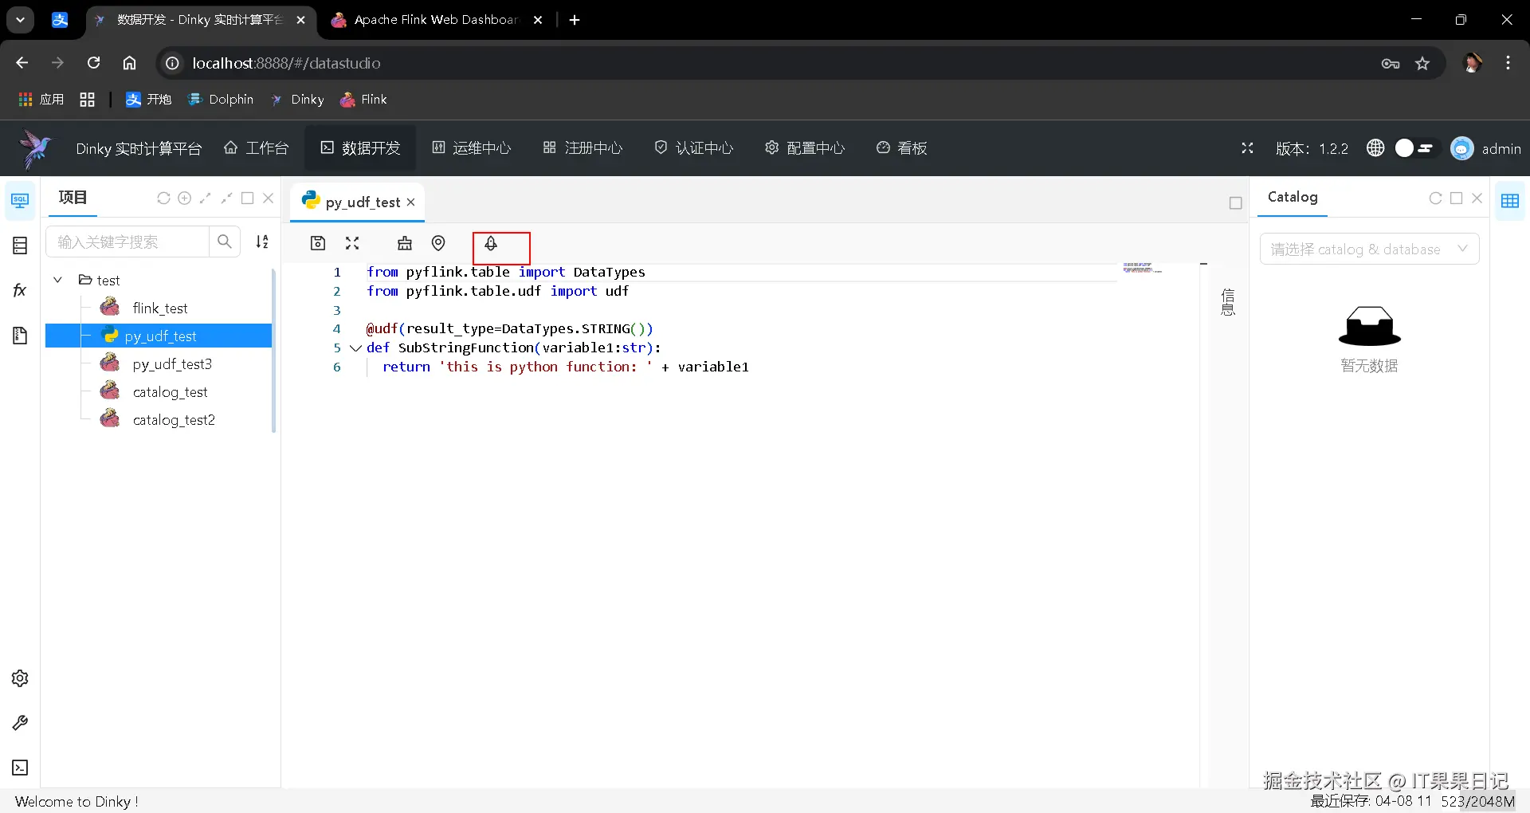Expand all nodes in the 项目 panel
Screen dimensions: 1530x813
pyautogui.click(x=206, y=198)
